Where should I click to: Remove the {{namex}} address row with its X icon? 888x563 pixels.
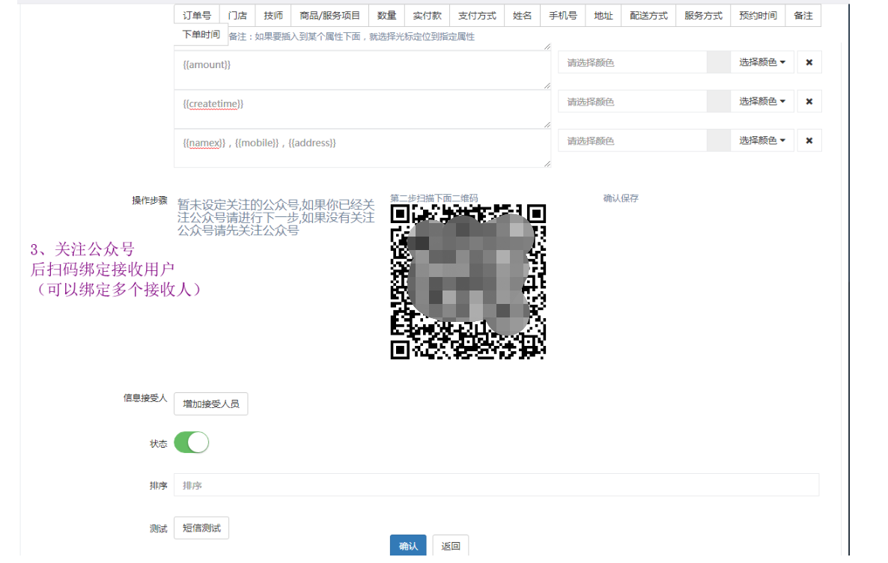click(809, 141)
